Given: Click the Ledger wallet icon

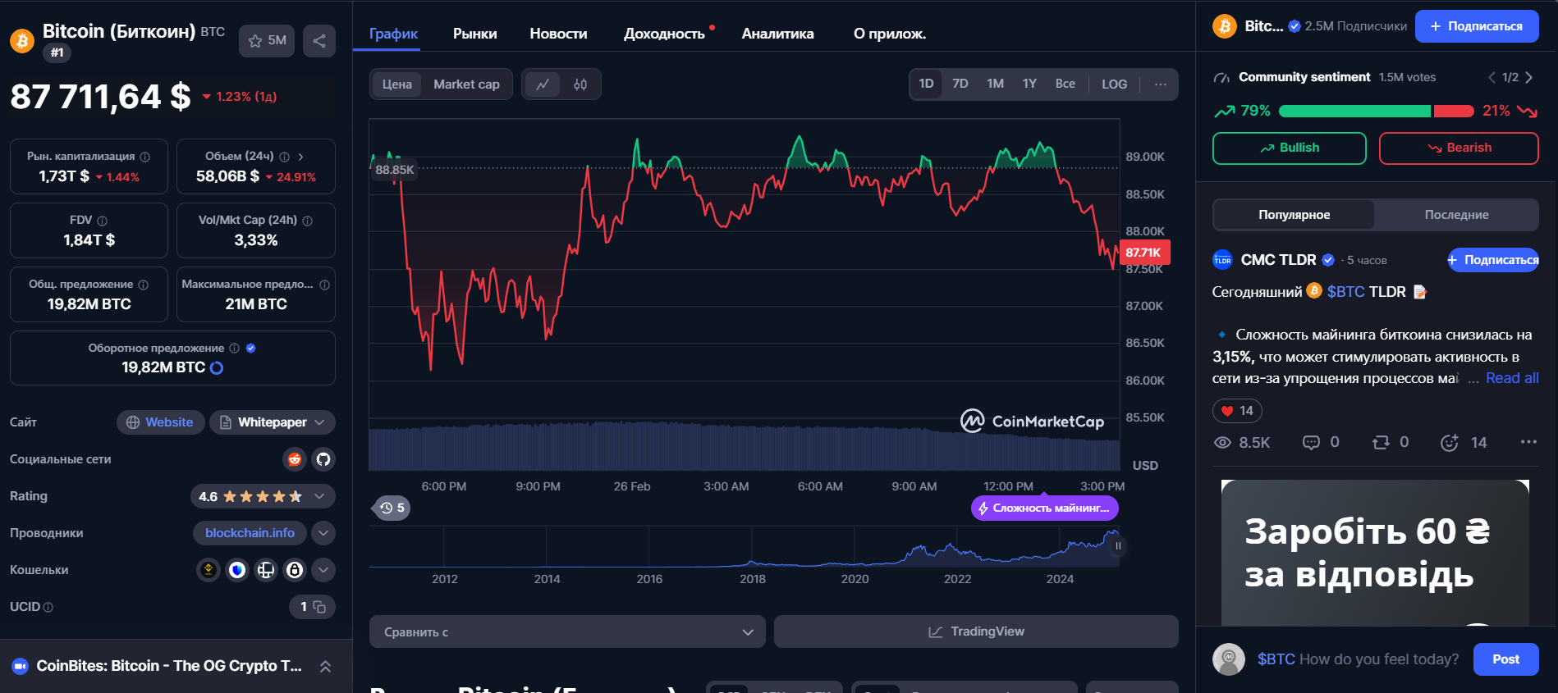Looking at the screenshot, I should point(266,570).
